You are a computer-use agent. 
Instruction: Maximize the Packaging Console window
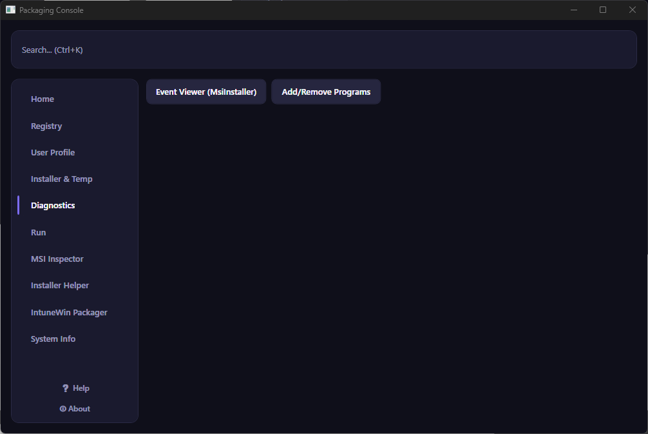pos(603,10)
